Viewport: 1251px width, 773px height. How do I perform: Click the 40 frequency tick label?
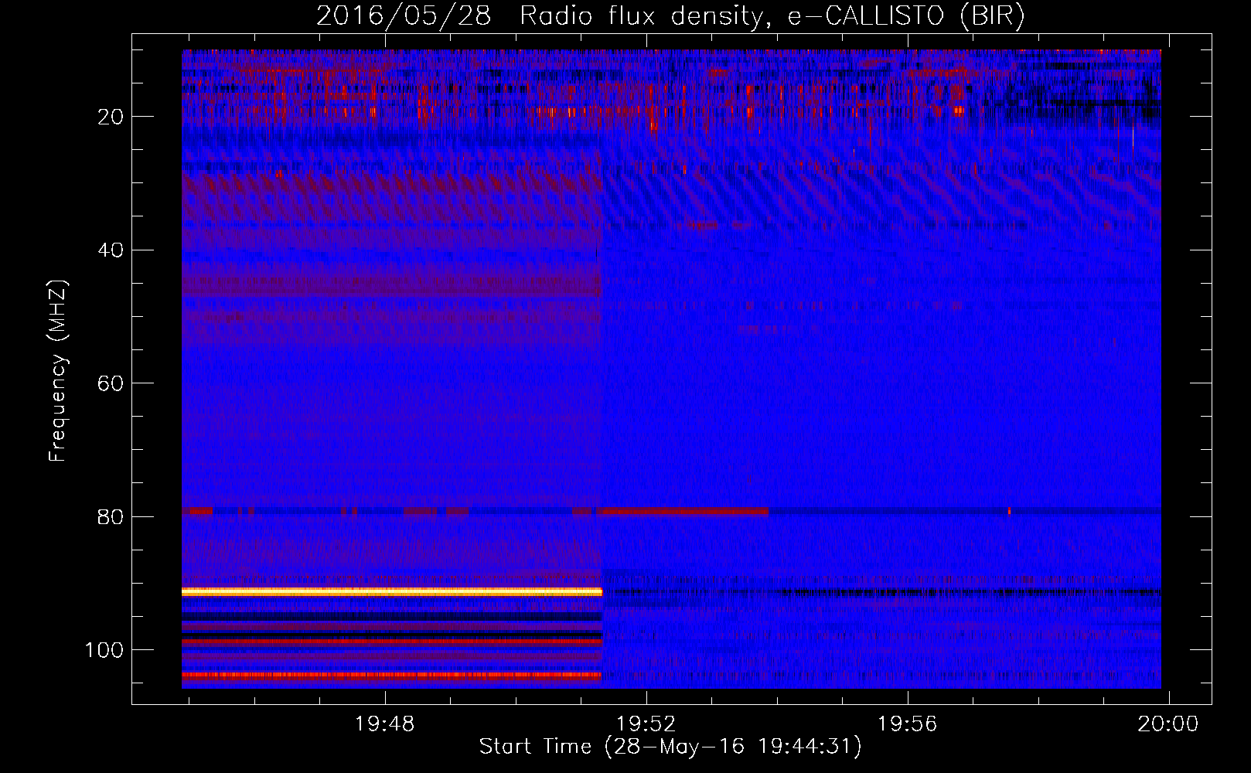(111, 250)
